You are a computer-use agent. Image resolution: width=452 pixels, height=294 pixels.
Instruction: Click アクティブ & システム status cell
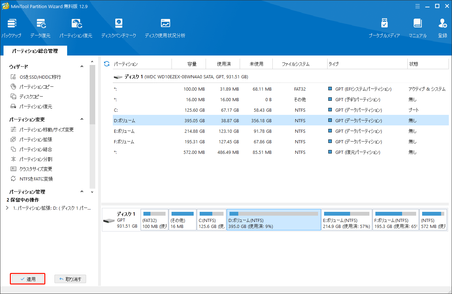click(427, 89)
